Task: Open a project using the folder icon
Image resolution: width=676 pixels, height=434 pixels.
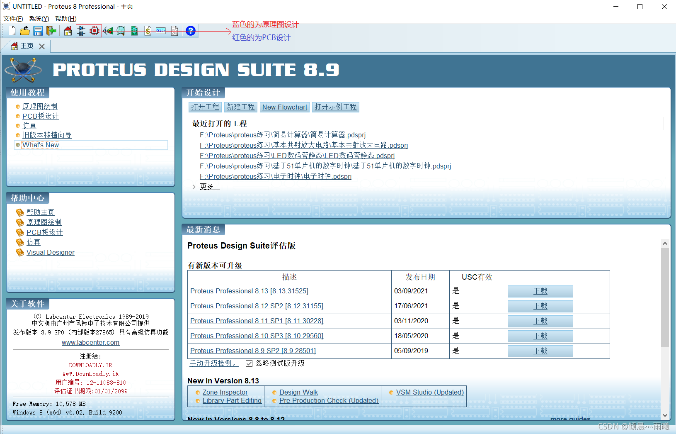Action: pyautogui.click(x=25, y=31)
